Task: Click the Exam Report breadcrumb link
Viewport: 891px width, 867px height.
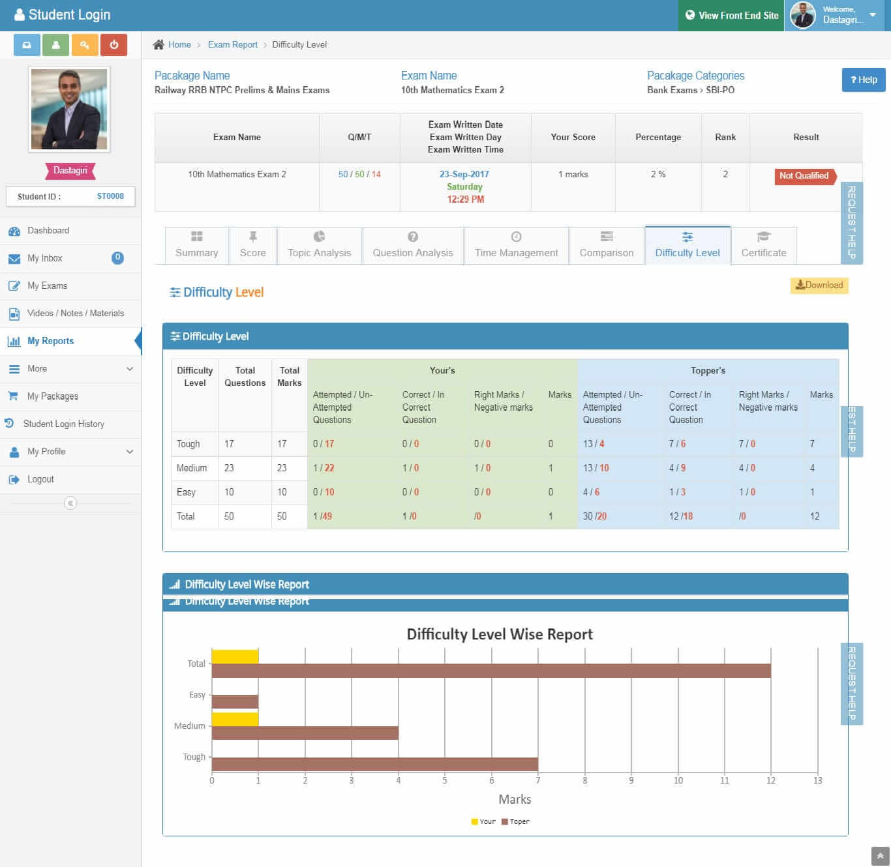Action: click(x=232, y=45)
